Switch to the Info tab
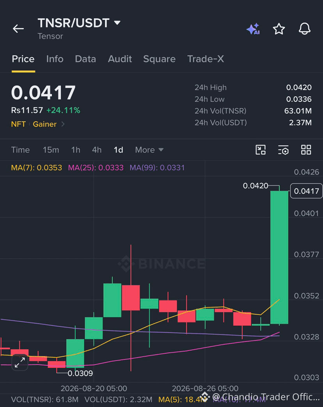The image size is (323, 407). click(55, 59)
